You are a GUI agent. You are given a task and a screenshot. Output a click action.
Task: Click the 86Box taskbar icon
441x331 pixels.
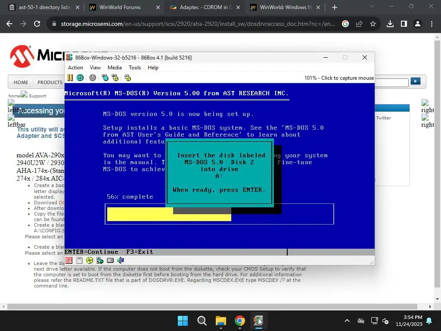(258, 321)
